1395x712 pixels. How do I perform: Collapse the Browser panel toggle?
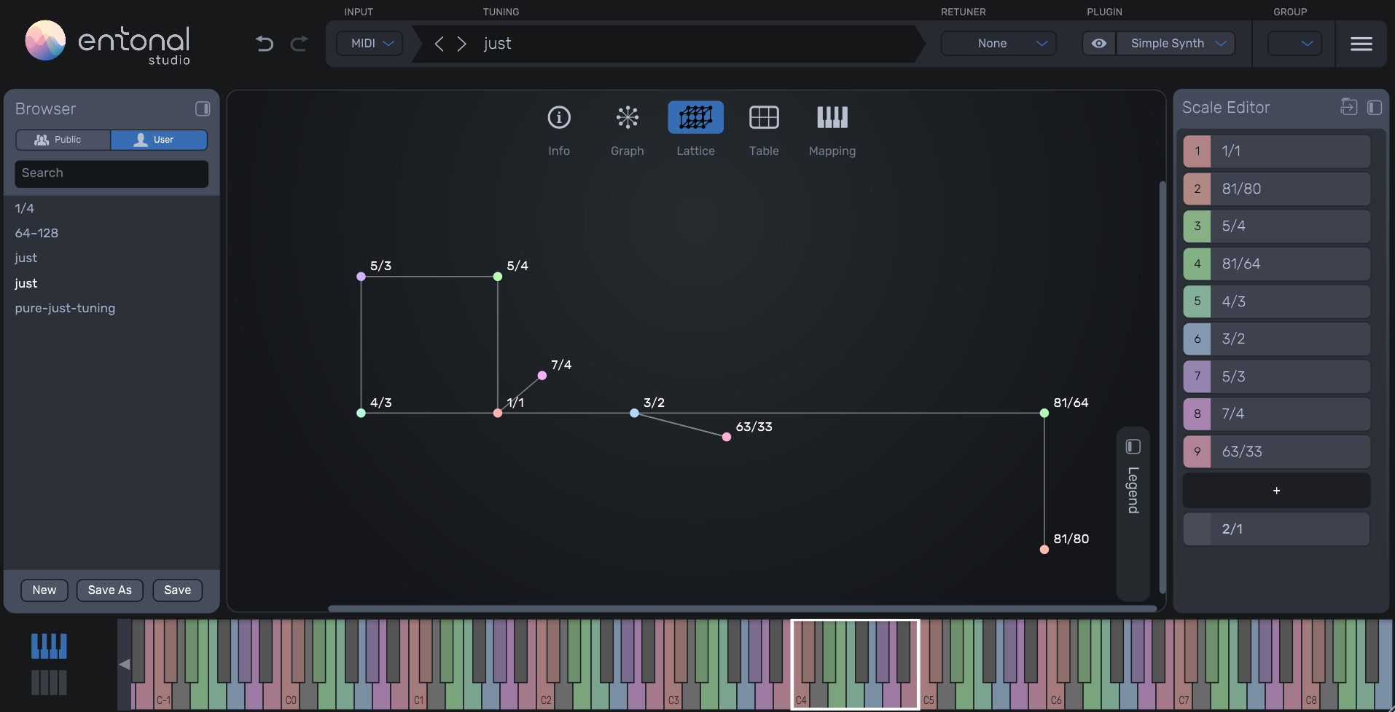tap(203, 108)
